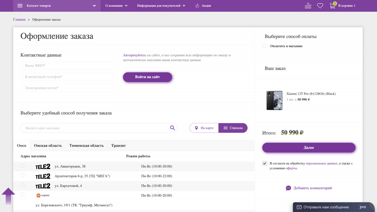
Task: Click Добавить комментарий link
Action: pos(313,188)
